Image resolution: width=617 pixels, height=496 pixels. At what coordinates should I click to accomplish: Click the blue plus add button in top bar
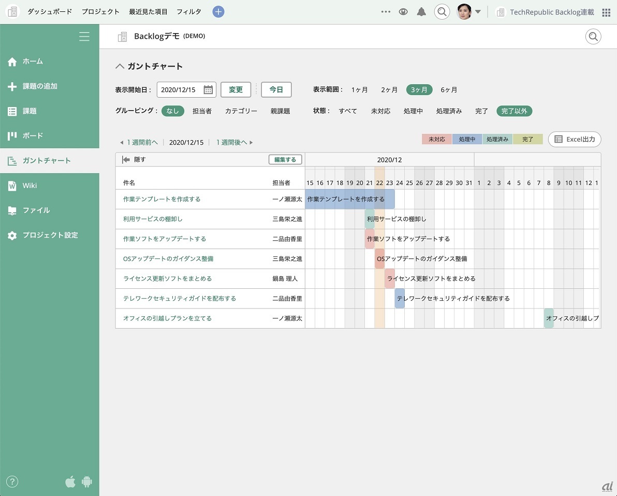[218, 12]
